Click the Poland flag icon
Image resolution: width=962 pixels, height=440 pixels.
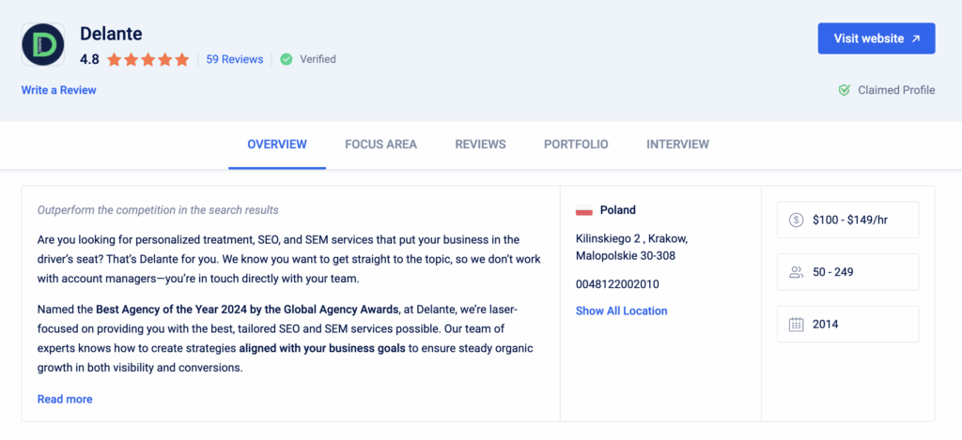pos(583,210)
